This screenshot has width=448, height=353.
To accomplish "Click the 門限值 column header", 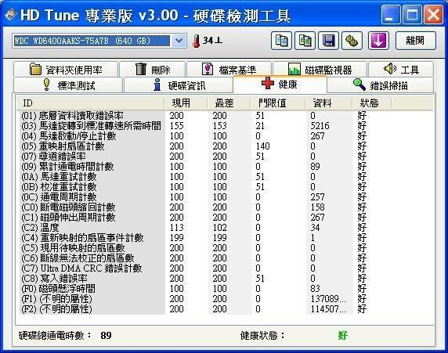I will (x=278, y=103).
